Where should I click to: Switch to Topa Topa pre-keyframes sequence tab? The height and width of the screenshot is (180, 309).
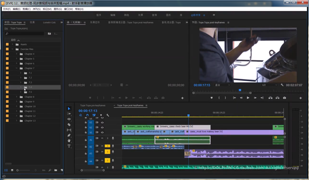click(x=93, y=105)
